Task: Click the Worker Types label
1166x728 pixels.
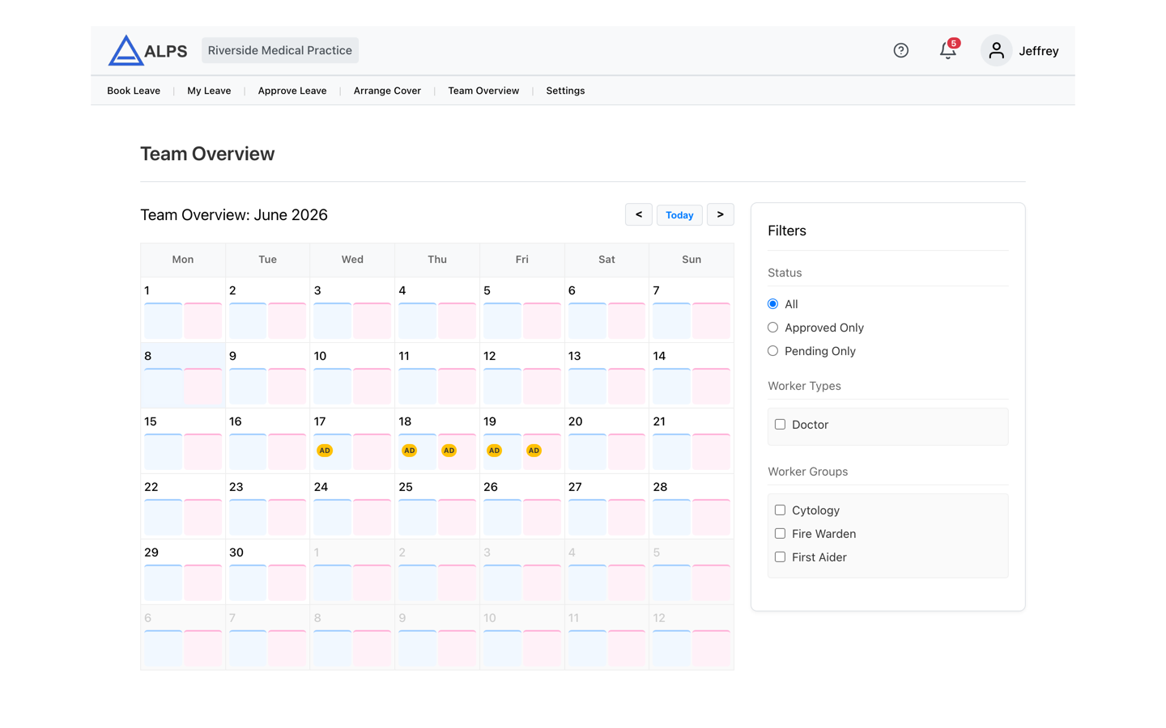Action: 804,386
